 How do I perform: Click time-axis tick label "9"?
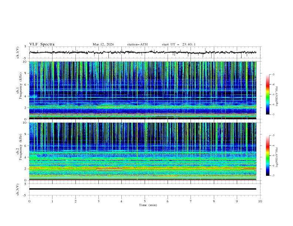click(237, 201)
